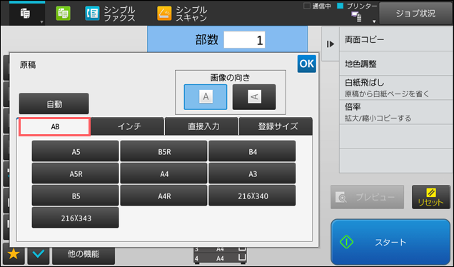Select B5R original size
The image size is (454, 267).
click(164, 151)
